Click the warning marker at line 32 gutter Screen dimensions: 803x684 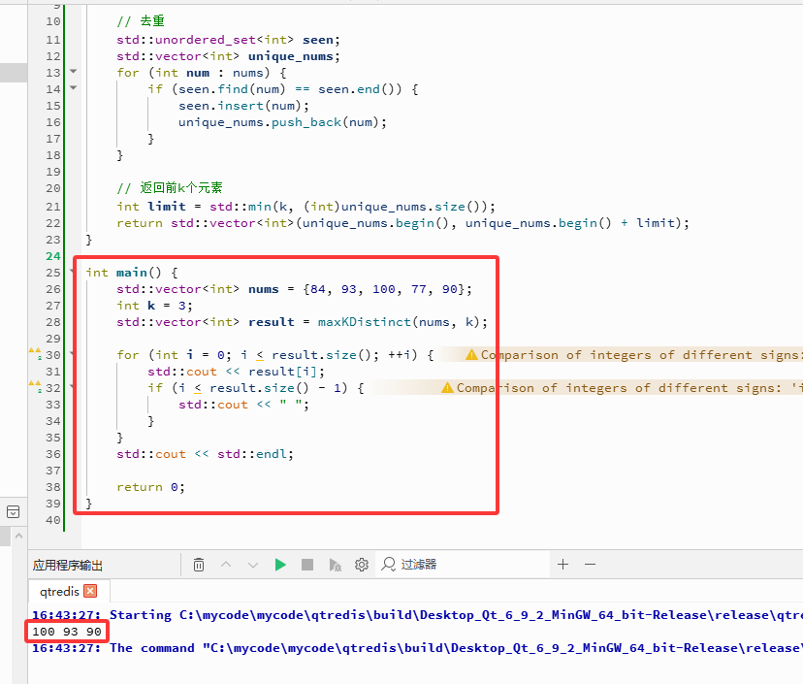click(x=35, y=386)
